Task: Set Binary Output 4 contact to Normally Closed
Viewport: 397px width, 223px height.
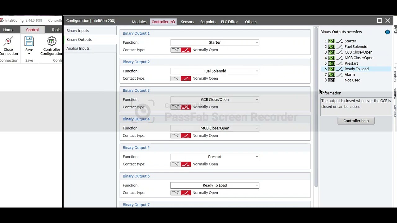Action: (176, 136)
